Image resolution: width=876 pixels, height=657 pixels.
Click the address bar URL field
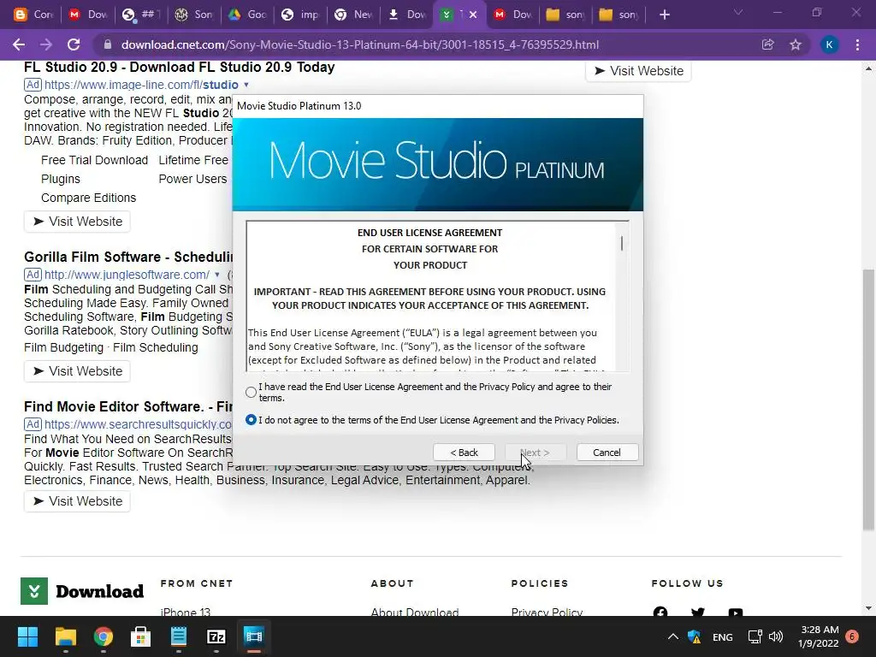pos(359,44)
